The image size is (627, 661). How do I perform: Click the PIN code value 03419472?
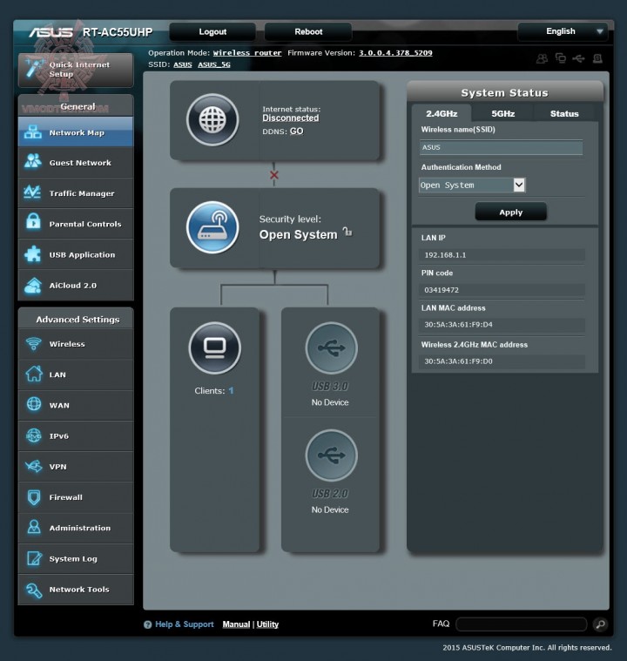442,290
